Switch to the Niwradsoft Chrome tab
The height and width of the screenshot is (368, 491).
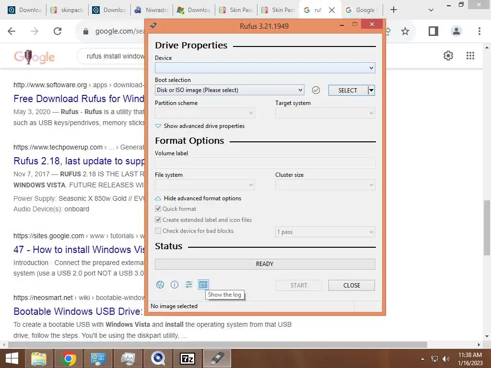(x=151, y=10)
